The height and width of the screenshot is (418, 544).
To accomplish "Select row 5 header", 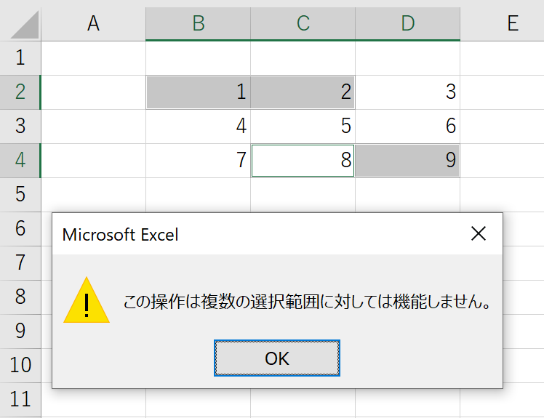I will click(20, 195).
